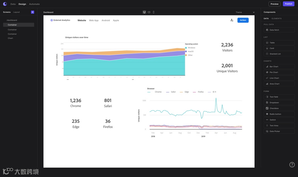This screenshot has height=177, width=298.
Task: Select the Table component
Action: pyautogui.click(x=279, y=43)
